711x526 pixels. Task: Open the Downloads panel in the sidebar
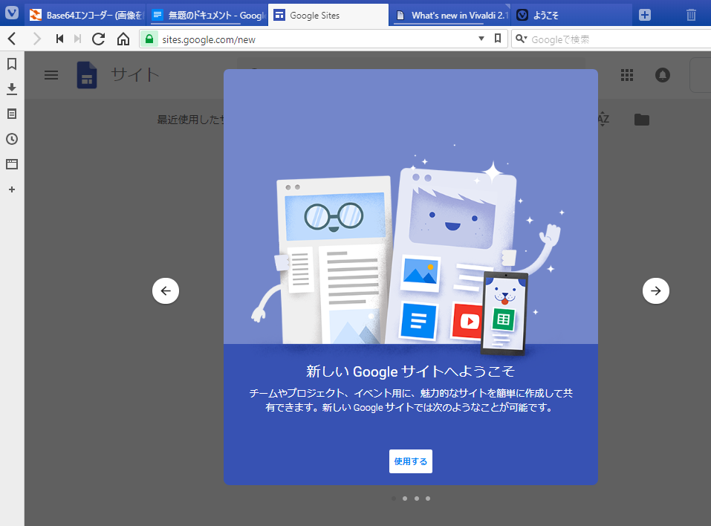tap(11, 89)
